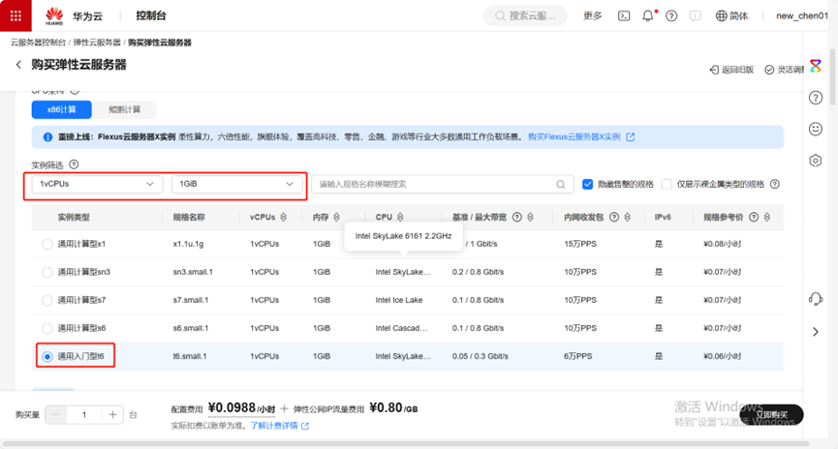Click 返回旧版 button
The width and height of the screenshot is (838, 449).
(731, 70)
